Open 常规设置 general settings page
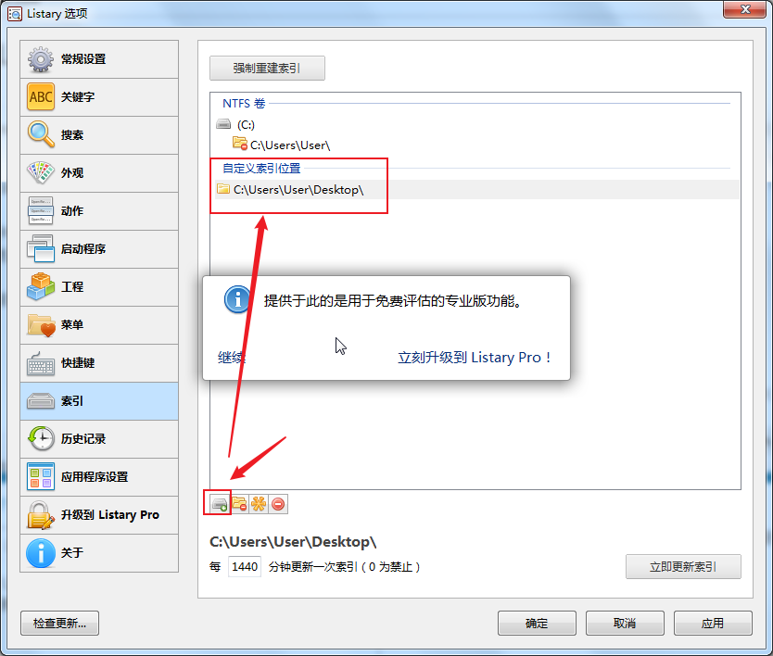Screen dimensions: 773x656 click(x=99, y=59)
